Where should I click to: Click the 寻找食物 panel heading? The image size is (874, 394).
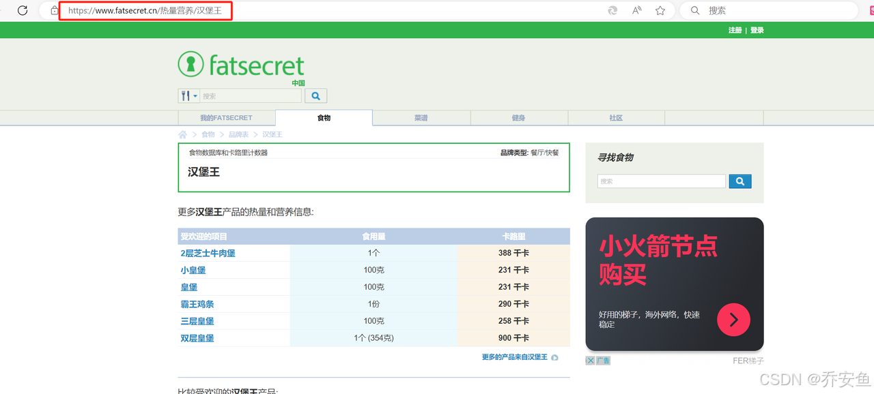coord(615,157)
